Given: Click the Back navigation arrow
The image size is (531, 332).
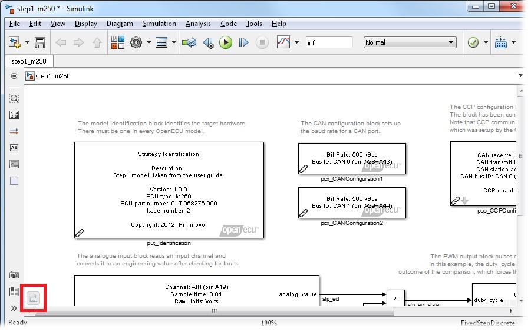Looking at the screenshot, I should (x=61, y=42).
